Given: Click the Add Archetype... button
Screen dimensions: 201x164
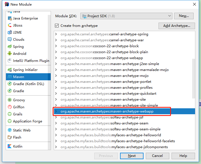Looking at the screenshot, I should [x=177, y=26].
